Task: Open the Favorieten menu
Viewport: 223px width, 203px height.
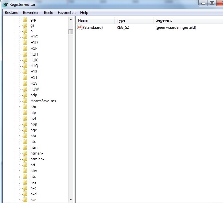Action: tap(67, 13)
